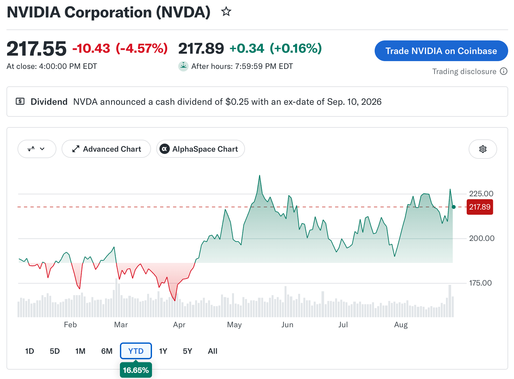Screen dimensions: 514x379
Task: Click the Aug month label
Action: click(401, 325)
